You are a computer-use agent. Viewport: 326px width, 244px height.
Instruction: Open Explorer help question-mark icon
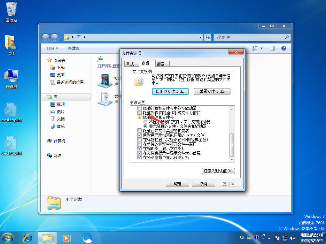coord(283,48)
